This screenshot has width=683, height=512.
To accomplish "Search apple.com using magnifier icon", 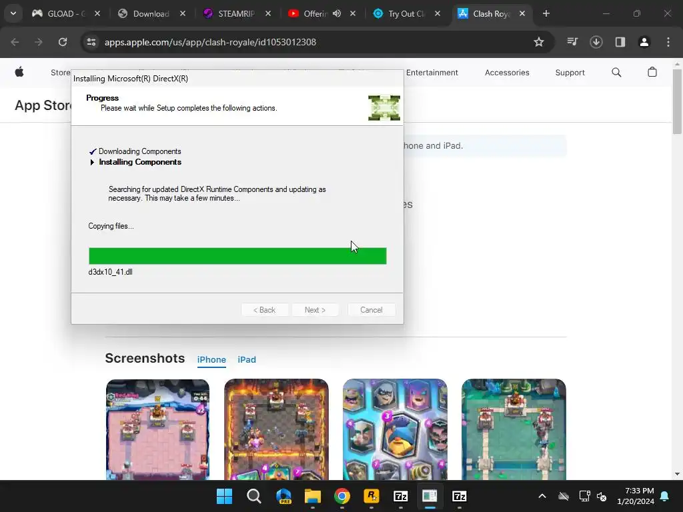I will coord(616,72).
